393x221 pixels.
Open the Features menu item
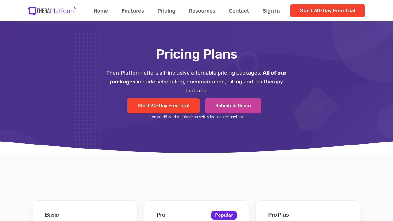(133, 11)
